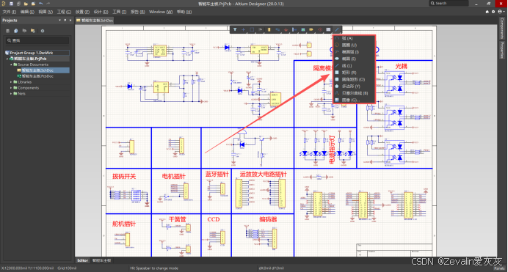Click the .SchDoc document tab
Viewport: 508px width, 272px height.
point(95,20)
